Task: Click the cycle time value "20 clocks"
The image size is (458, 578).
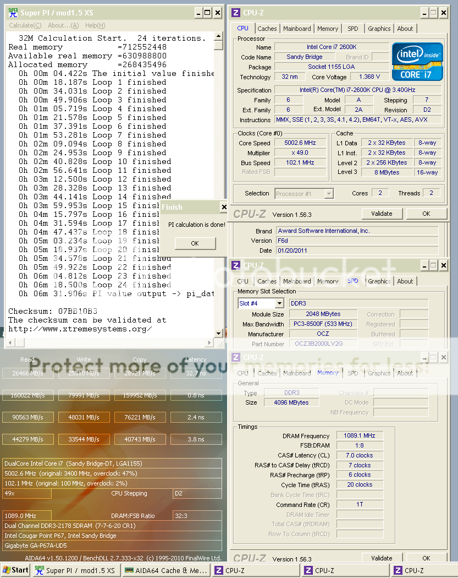Action: coord(360,485)
